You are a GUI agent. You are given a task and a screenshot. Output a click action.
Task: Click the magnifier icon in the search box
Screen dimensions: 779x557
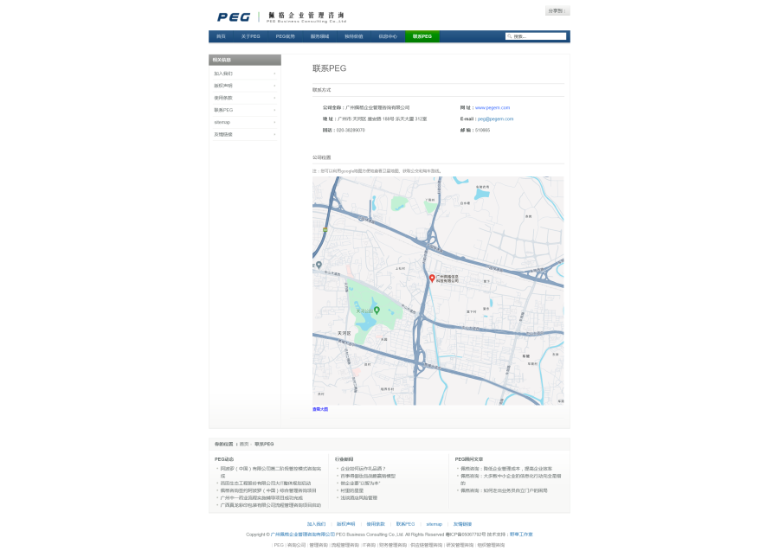coord(510,36)
